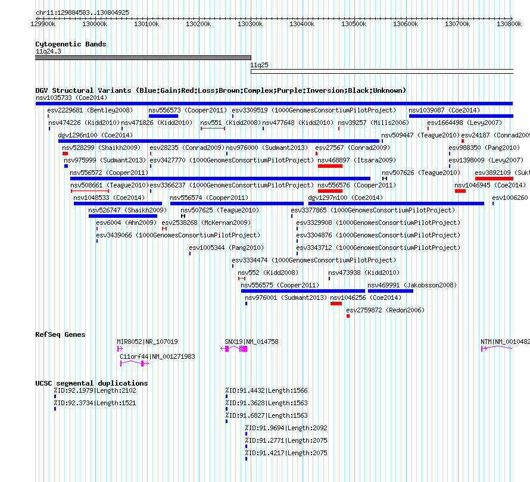Open esv2759872 (Redon2006) variant label
Image resolution: width=530 pixels, height=482 pixels.
pos(385,310)
